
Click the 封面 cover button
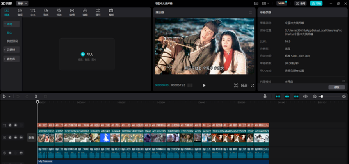pyautogui.click(x=31, y=137)
